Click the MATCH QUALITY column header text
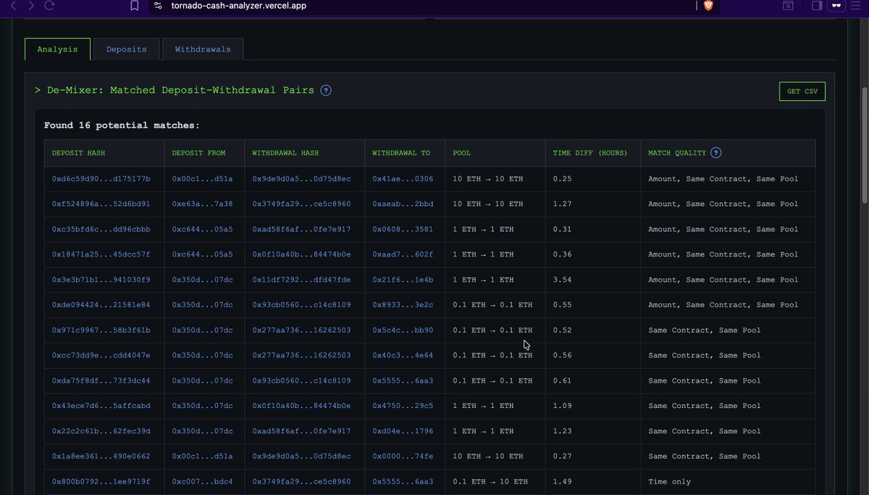 [677, 153]
